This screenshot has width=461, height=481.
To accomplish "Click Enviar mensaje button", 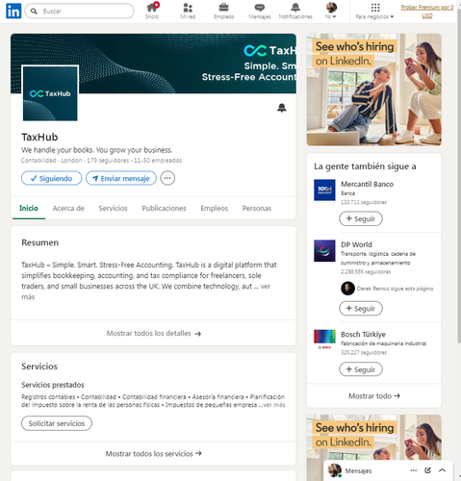I will (121, 178).
